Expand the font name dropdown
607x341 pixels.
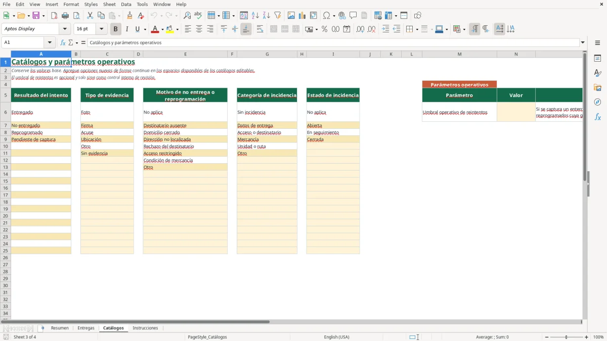(x=65, y=29)
